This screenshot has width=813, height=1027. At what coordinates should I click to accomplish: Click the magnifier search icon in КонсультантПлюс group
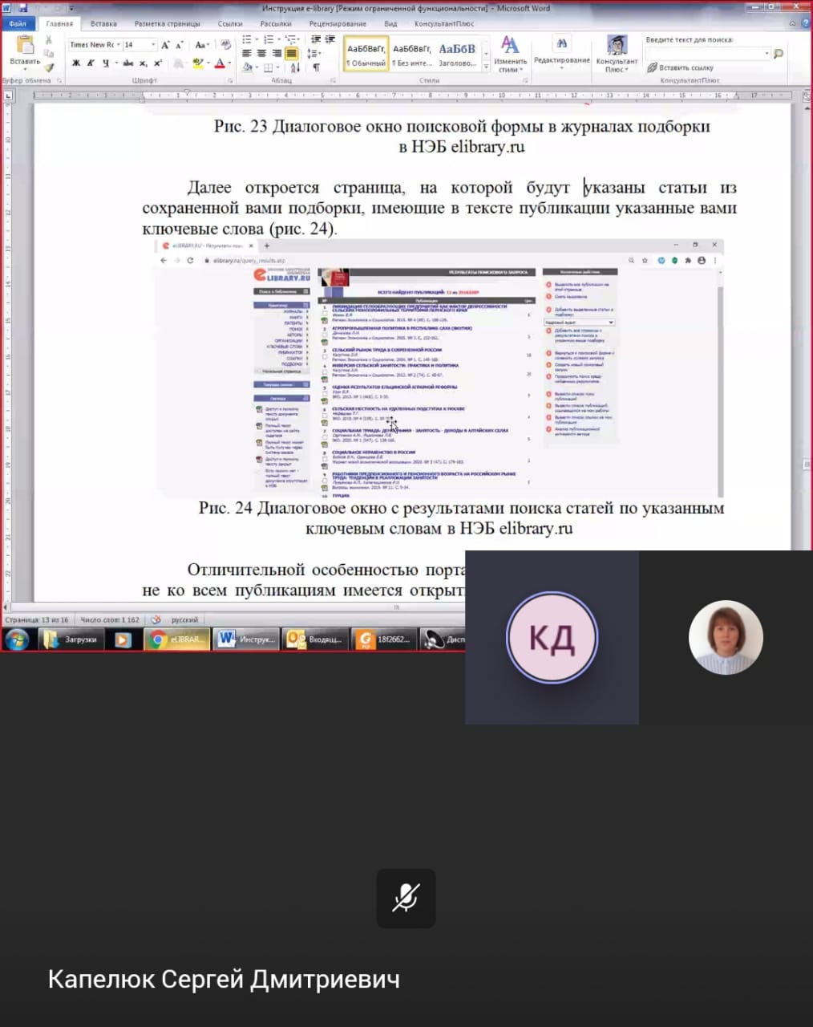point(778,54)
